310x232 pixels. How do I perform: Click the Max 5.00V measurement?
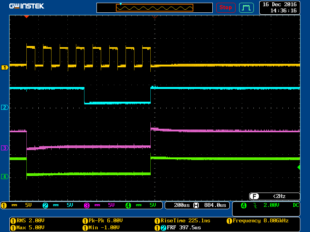(27, 228)
